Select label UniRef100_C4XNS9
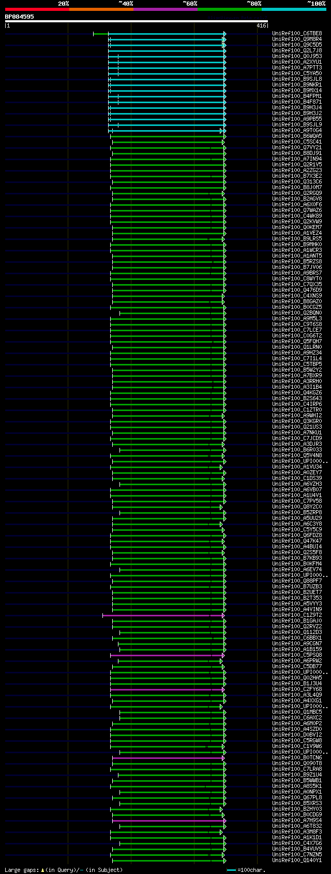 (297, 296)
